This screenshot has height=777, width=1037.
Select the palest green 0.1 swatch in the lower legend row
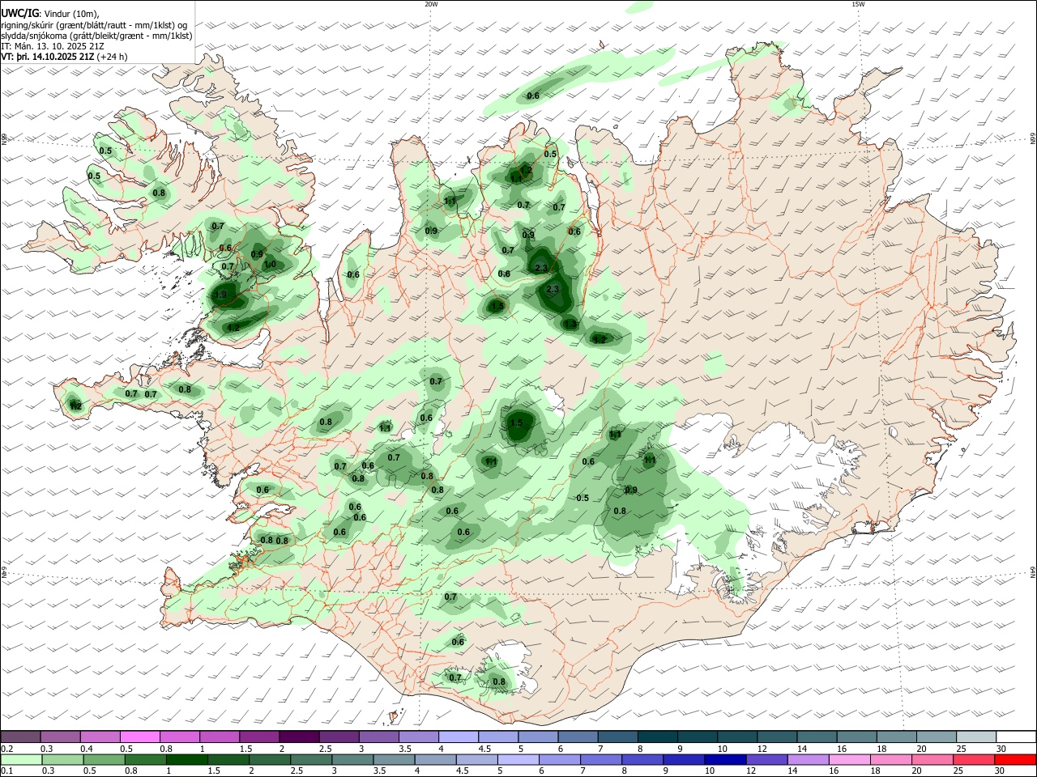point(21,760)
